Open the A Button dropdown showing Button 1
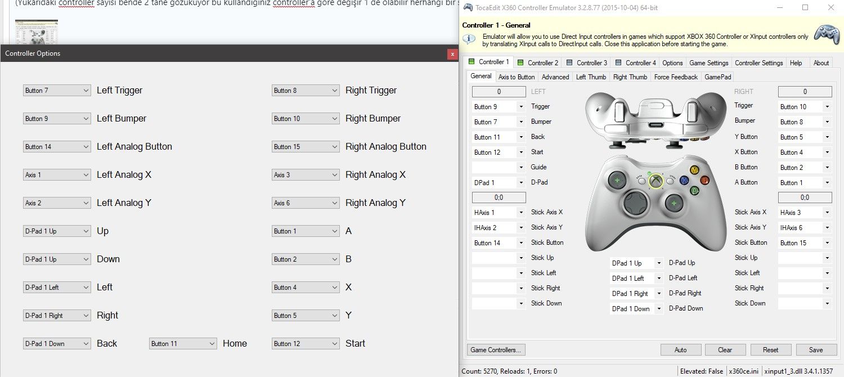The width and height of the screenshot is (844, 377). [805, 182]
